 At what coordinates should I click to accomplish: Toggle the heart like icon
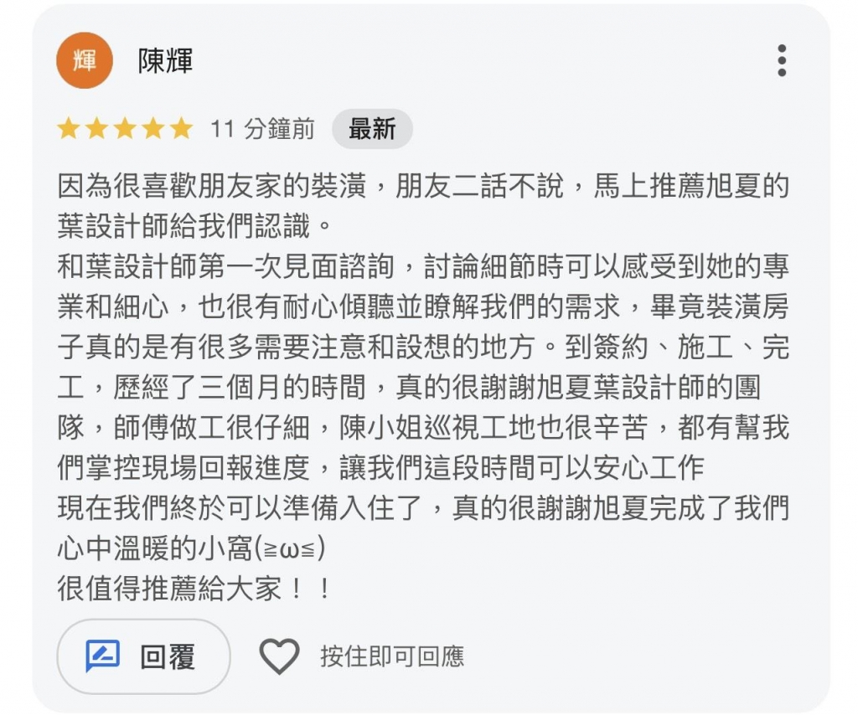[x=279, y=656]
